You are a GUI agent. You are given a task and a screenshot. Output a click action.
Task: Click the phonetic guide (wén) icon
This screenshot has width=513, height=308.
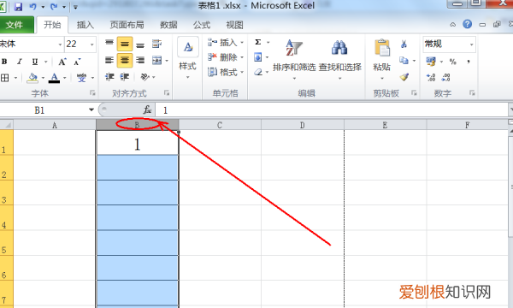point(81,78)
